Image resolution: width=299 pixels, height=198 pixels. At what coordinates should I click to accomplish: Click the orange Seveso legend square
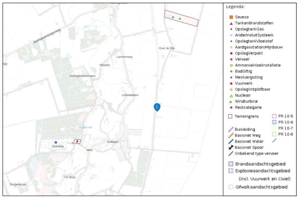pos(231,17)
